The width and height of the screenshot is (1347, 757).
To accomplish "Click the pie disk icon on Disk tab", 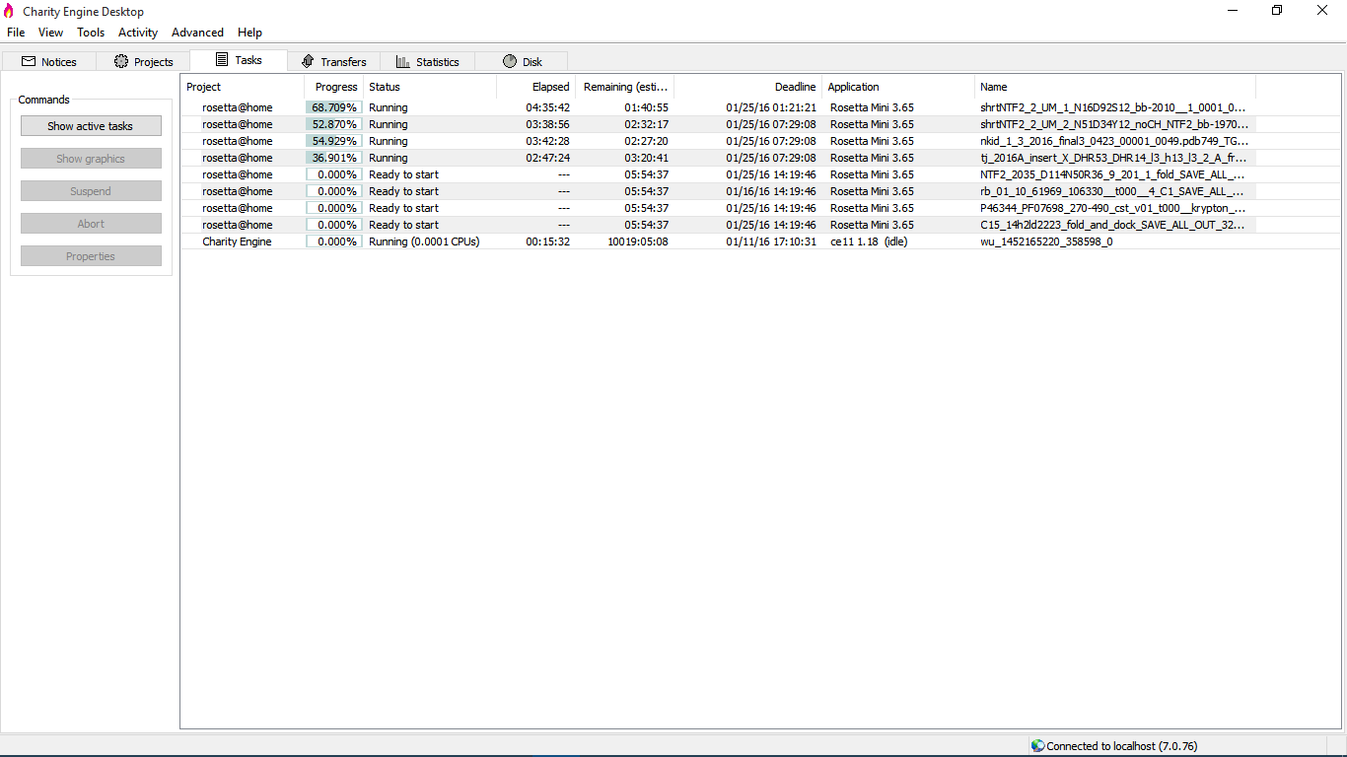I will (x=510, y=61).
